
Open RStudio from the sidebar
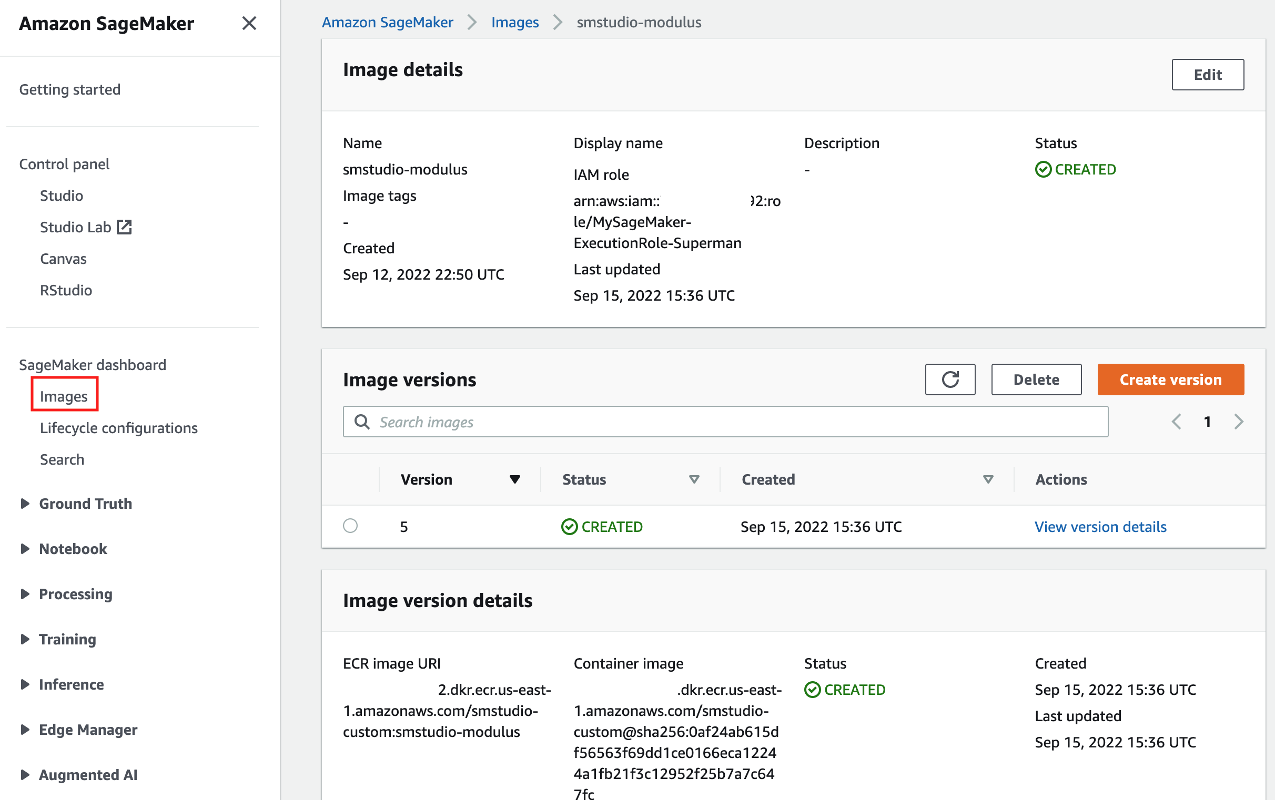[x=66, y=291]
